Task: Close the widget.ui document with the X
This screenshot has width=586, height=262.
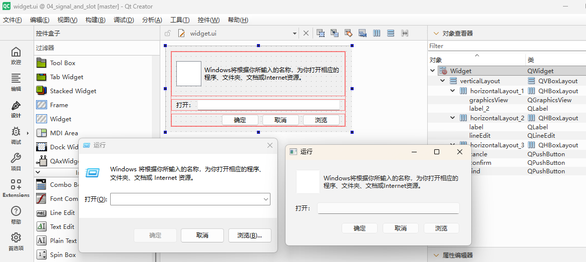Action: point(306,33)
